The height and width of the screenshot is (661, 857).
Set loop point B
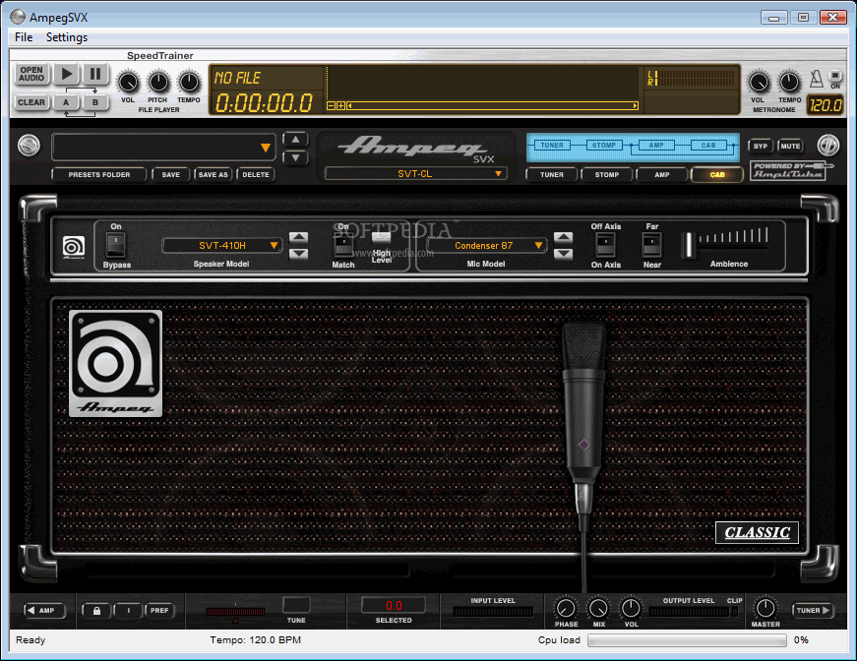95,102
